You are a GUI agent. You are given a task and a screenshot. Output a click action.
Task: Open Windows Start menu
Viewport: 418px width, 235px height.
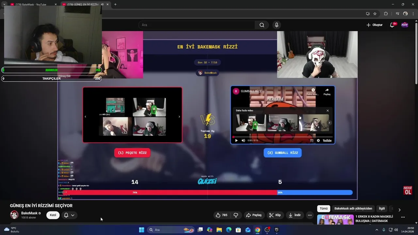[141, 230]
